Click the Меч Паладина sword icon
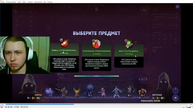This screenshot has width=193, height=108. [x=129, y=44]
